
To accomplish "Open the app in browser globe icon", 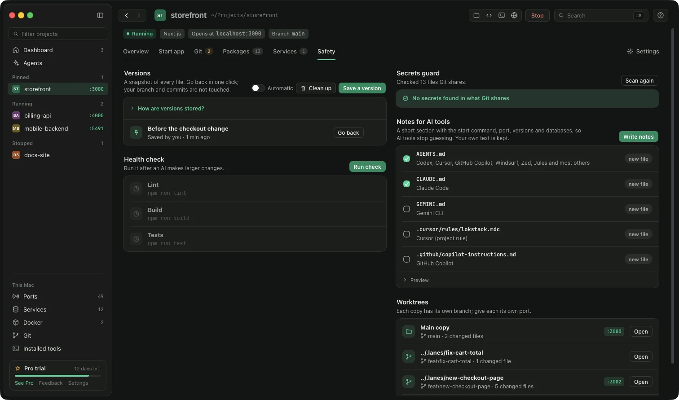I will click(514, 15).
